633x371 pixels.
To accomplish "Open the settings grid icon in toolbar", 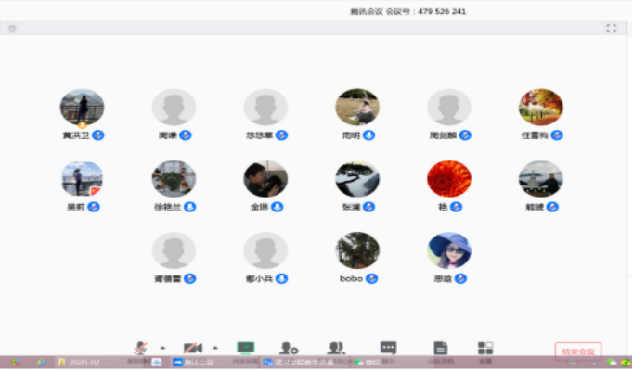I will pos(485,348).
